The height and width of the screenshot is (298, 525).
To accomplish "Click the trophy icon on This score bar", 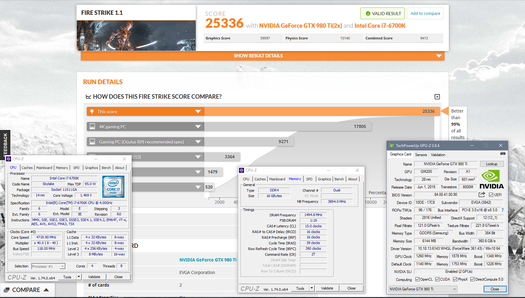I will pos(92,111).
